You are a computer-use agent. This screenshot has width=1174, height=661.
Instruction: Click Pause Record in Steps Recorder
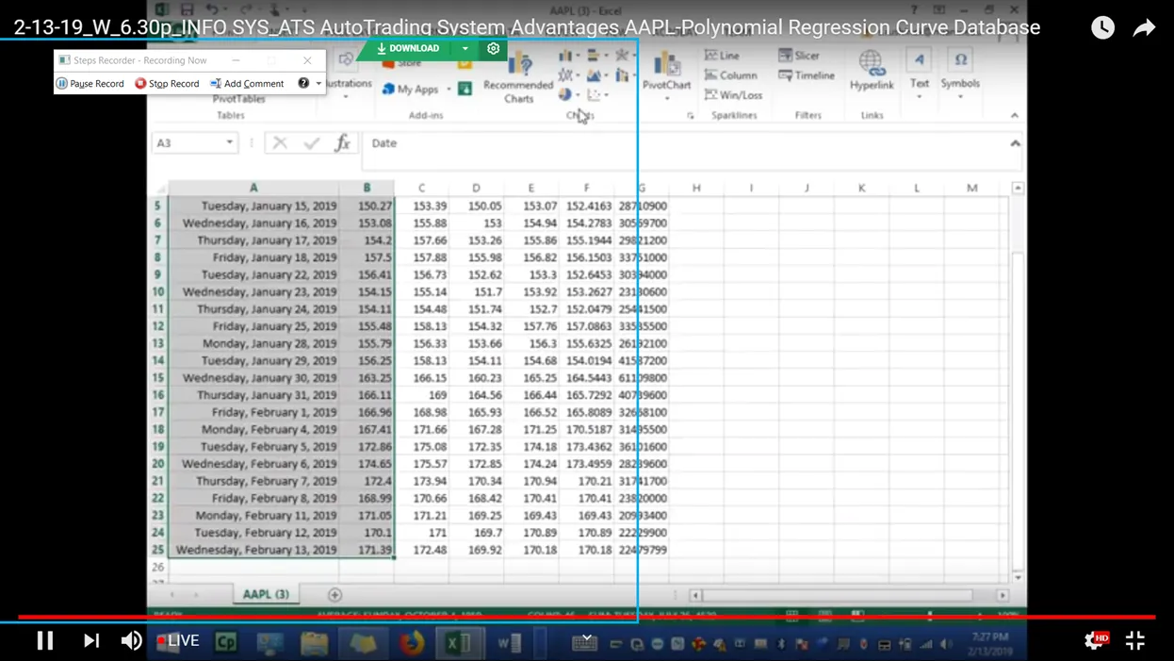(90, 83)
